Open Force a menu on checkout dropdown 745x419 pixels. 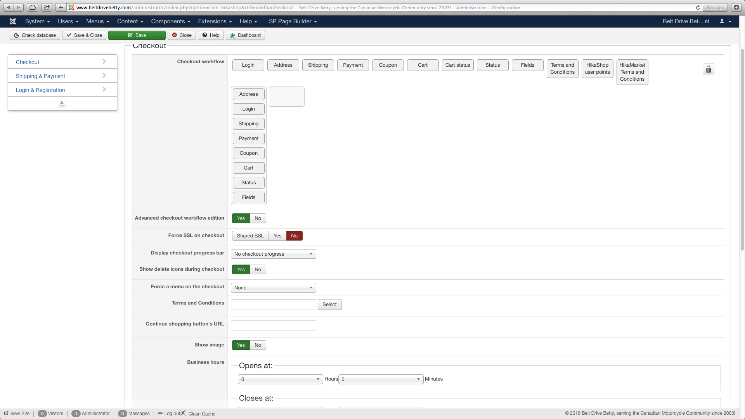[x=273, y=288]
